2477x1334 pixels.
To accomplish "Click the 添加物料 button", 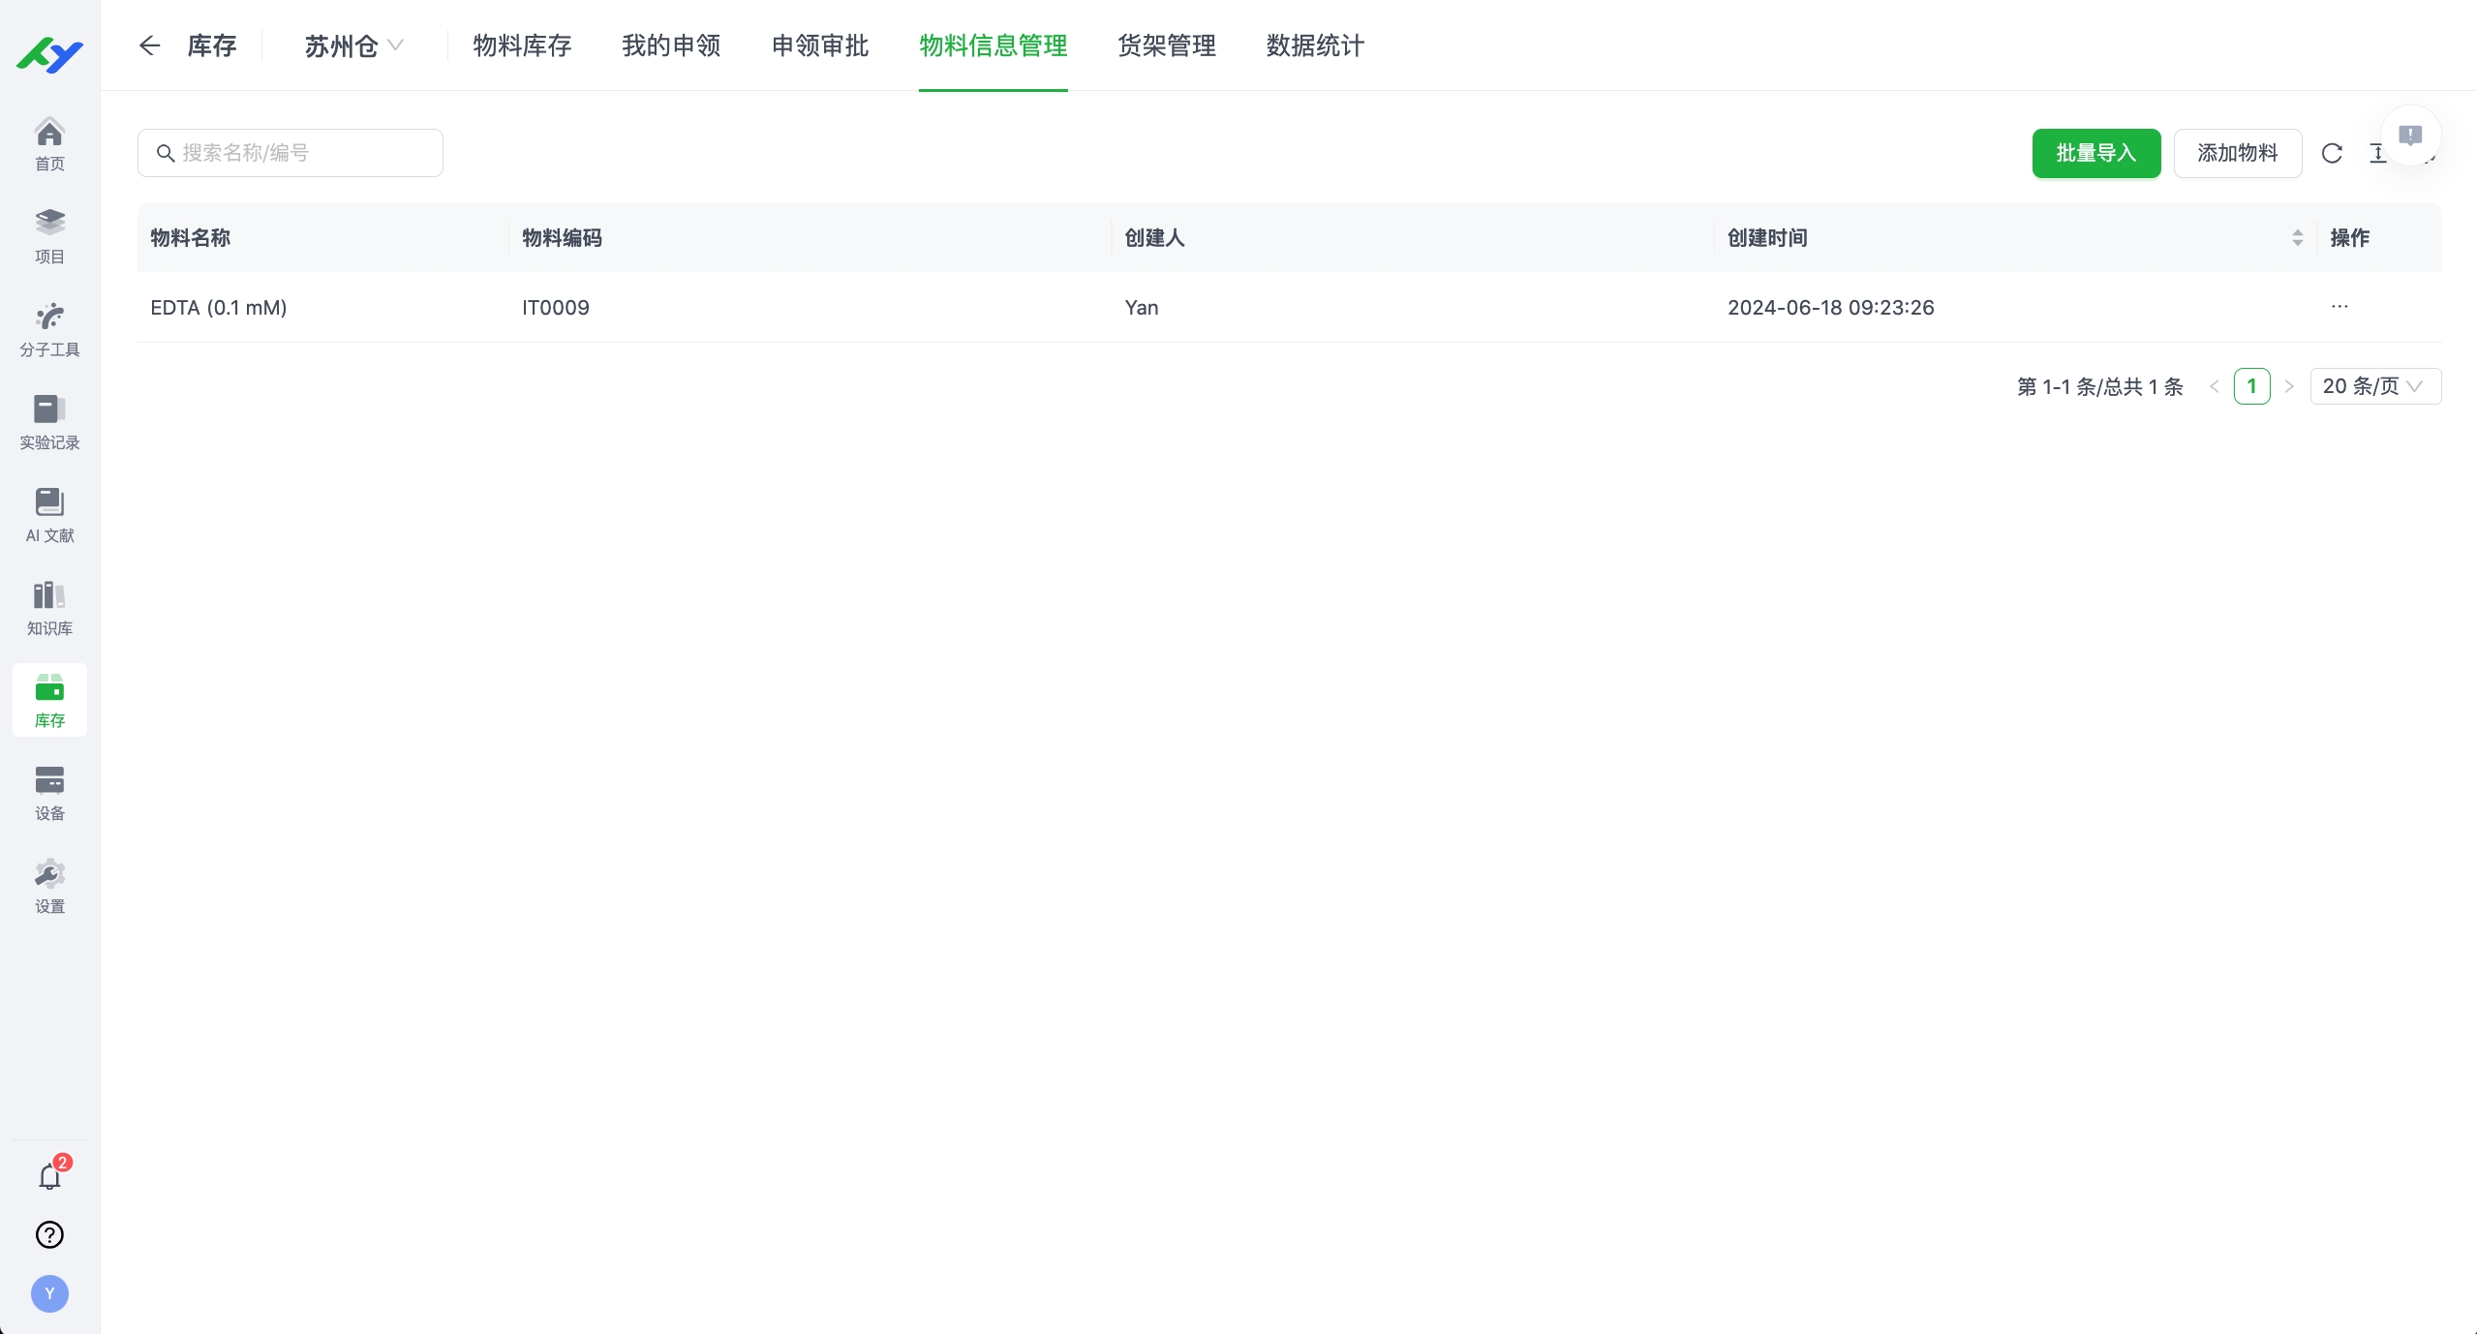I will coord(2238,153).
